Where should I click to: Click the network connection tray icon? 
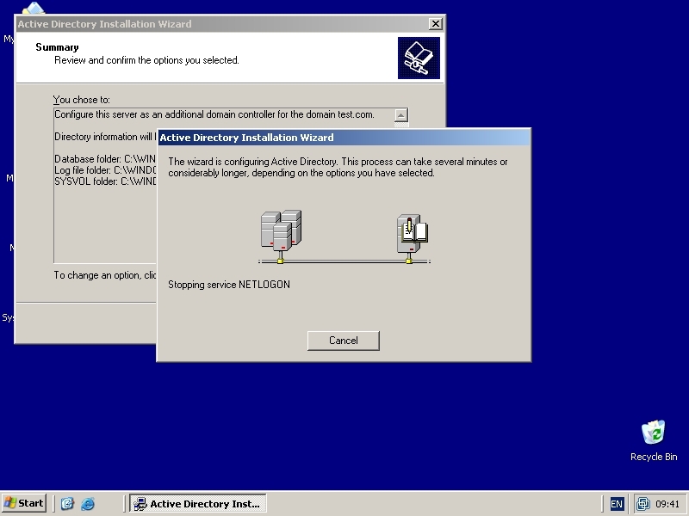(x=643, y=503)
